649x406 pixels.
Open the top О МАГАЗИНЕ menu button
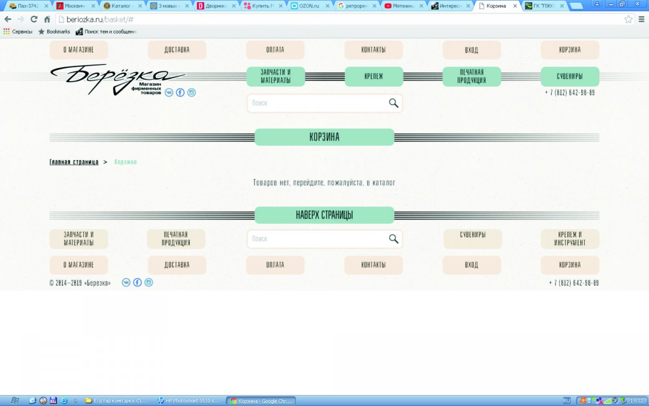pos(79,50)
